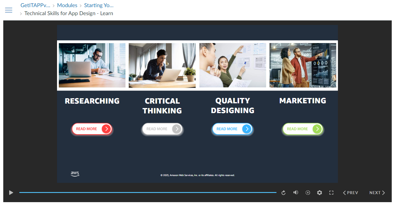Viewport: 395px width, 206px height.
Task: Click the Amazon Web Services copyright text
Action: click(197, 175)
